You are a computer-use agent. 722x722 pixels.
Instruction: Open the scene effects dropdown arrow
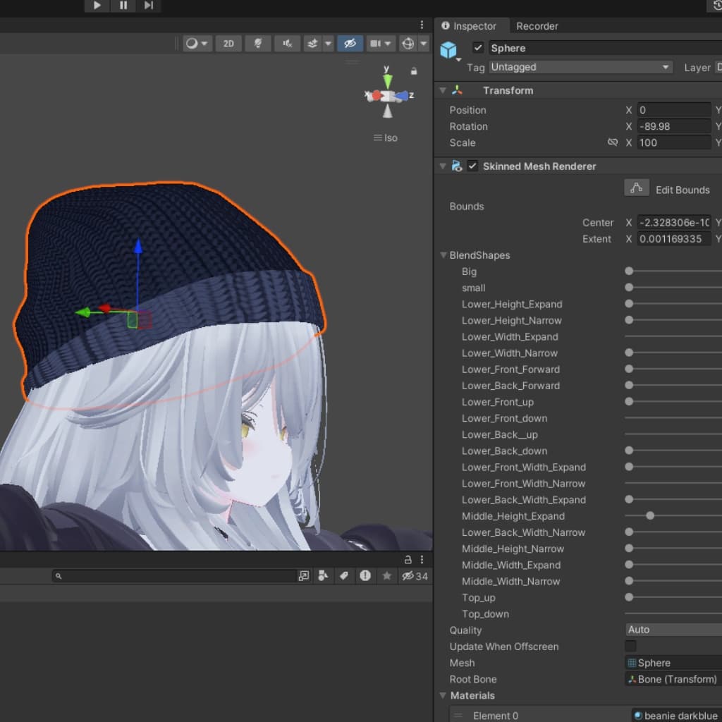(328, 43)
